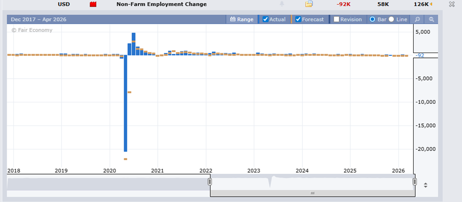This screenshot has height=202, width=462.
Task: Click the right range slider handle
Action: point(415,182)
